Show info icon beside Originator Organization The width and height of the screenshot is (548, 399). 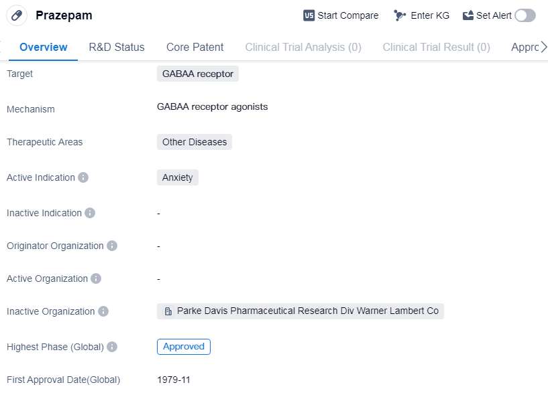pyautogui.click(x=112, y=246)
